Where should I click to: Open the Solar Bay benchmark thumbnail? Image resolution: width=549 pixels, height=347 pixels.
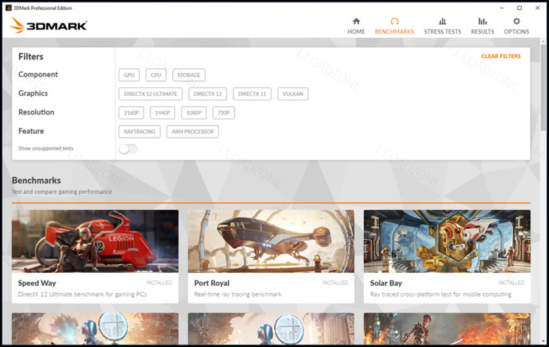[447, 241]
